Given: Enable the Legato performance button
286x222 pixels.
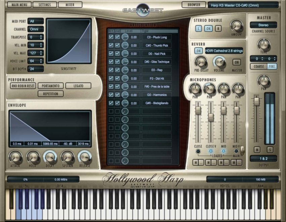Looking at the screenshot, I should (x=78, y=86).
